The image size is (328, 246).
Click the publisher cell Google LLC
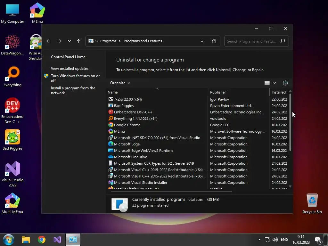[x=220, y=125]
